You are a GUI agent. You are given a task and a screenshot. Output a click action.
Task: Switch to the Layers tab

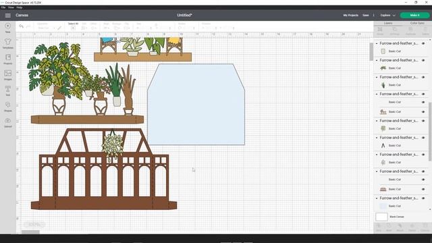point(388,24)
